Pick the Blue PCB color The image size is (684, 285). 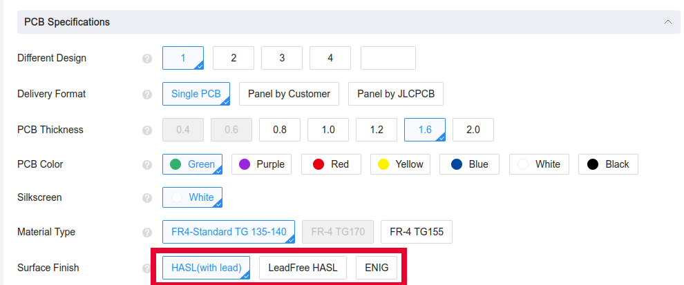pyautogui.click(x=469, y=164)
